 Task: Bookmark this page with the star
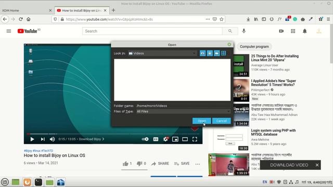pyautogui.click(x=222, y=19)
